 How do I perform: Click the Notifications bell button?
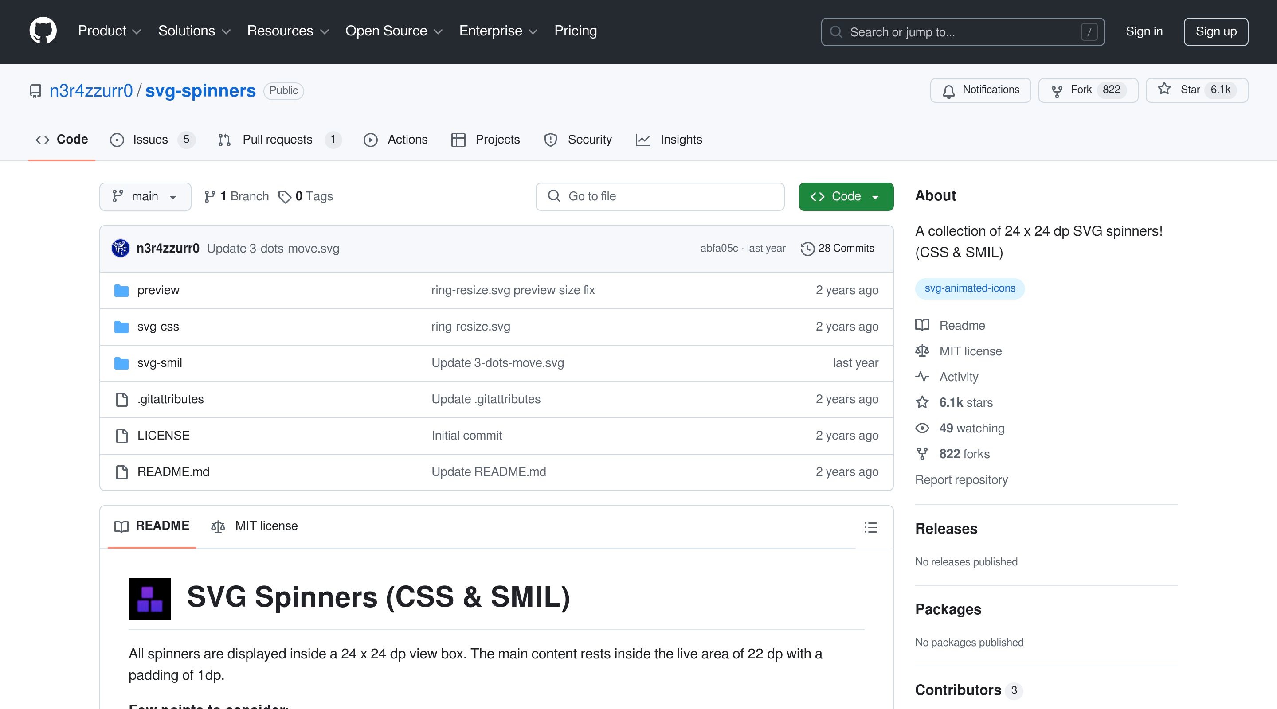pyautogui.click(x=980, y=90)
